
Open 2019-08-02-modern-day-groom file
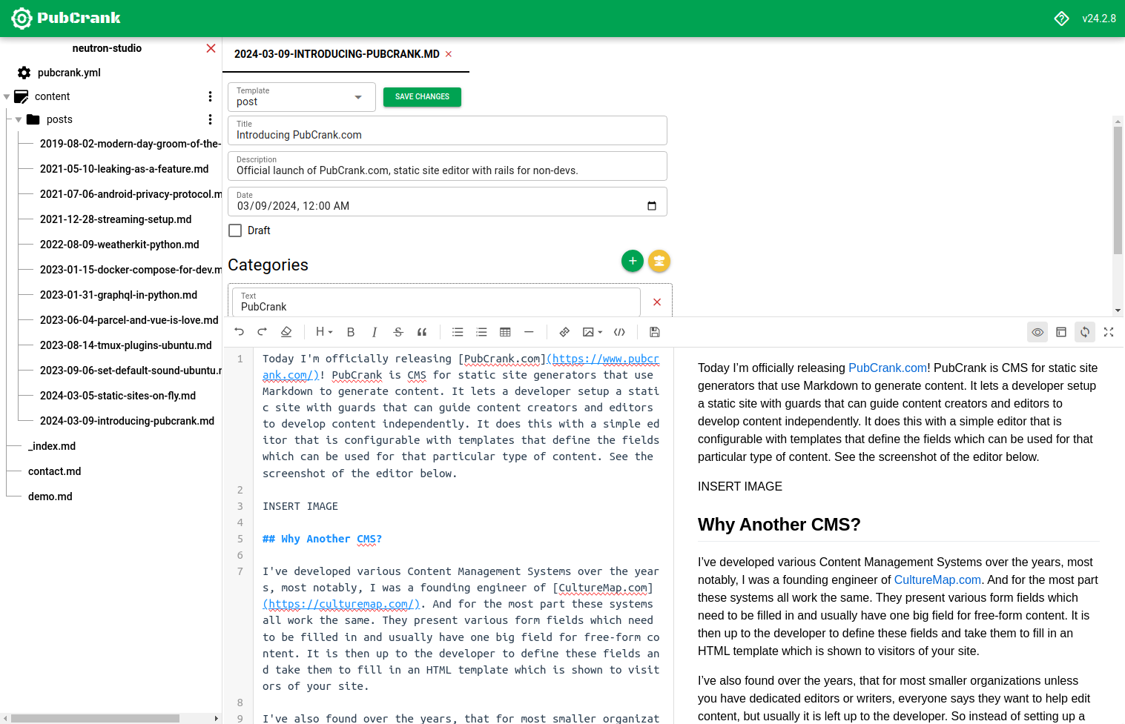(130, 144)
